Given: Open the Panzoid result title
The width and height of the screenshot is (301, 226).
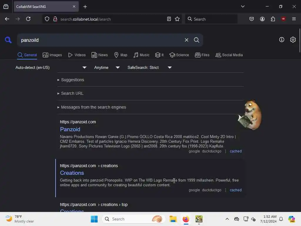Looking at the screenshot, I should click(x=70, y=129).
